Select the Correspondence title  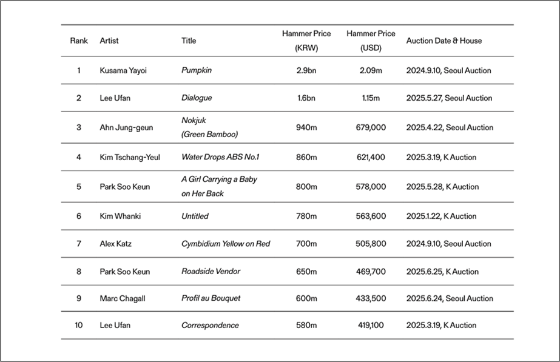[210, 325]
